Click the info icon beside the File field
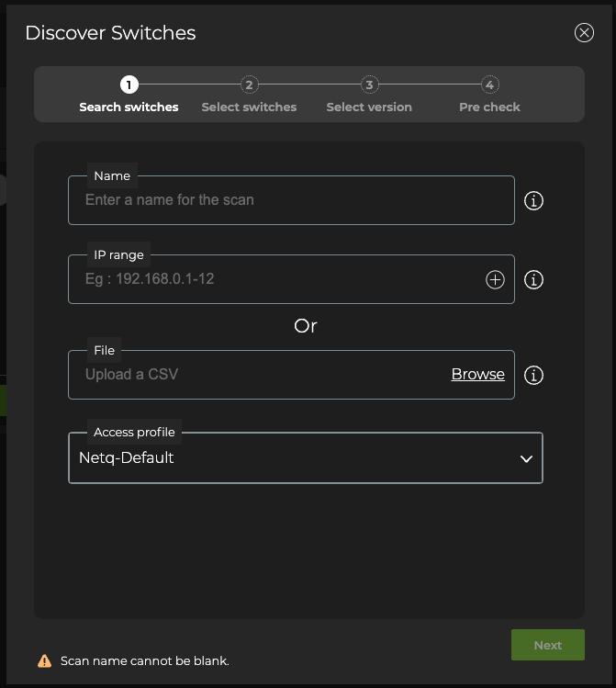 pos(533,375)
